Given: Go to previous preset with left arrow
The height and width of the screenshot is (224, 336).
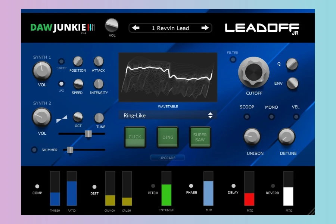Looking at the screenshot, I should pyautogui.click(x=136, y=28).
